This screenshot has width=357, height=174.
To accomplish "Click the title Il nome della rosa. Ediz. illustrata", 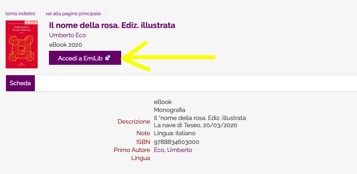I will tap(112, 25).
